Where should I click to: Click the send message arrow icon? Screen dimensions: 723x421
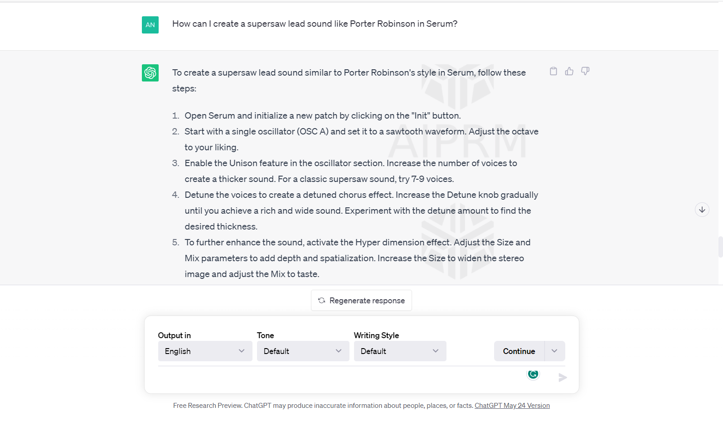pos(563,378)
